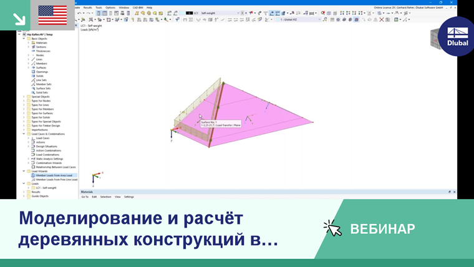Viewport: 474px width, 267px height.
Task: Click the red X delete icon in second toolbar
Action: click(x=382, y=20)
